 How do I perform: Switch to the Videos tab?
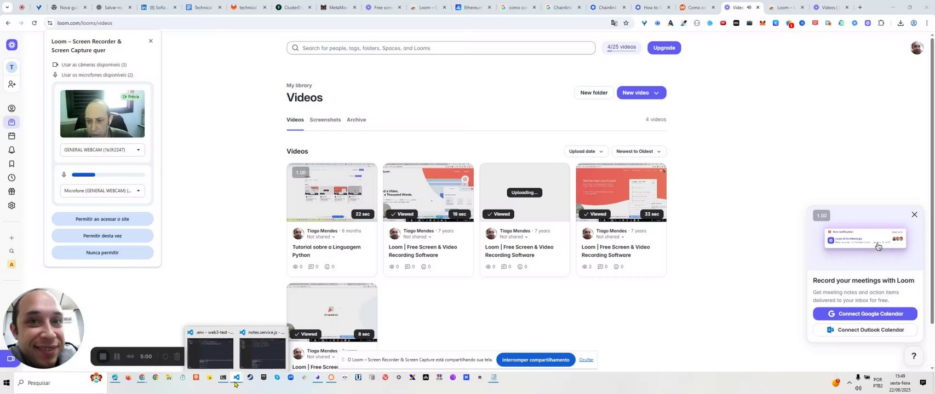click(295, 120)
